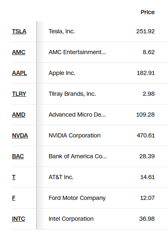Click the Intel Corporation row name

pos(71,219)
